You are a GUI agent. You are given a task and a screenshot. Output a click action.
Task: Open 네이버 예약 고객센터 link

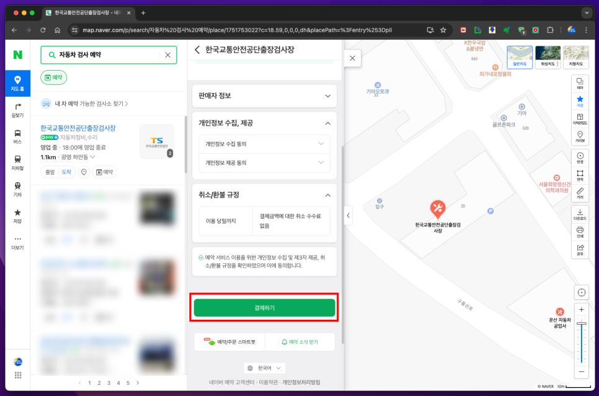pyautogui.click(x=231, y=382)
